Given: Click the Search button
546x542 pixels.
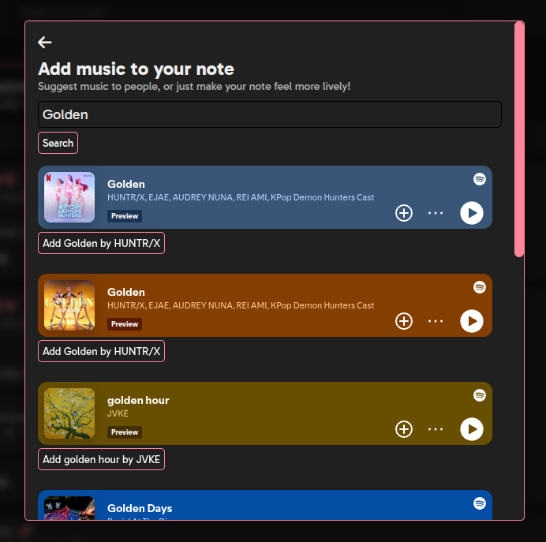Looking at the screenshot, I should (58, 143).
